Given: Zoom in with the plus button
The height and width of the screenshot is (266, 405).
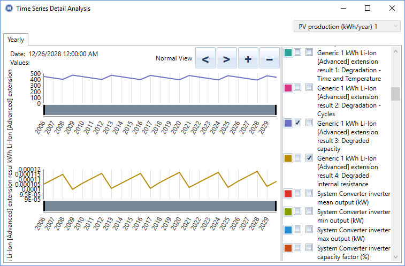Looking at the screenshot, I should point(248,58).
